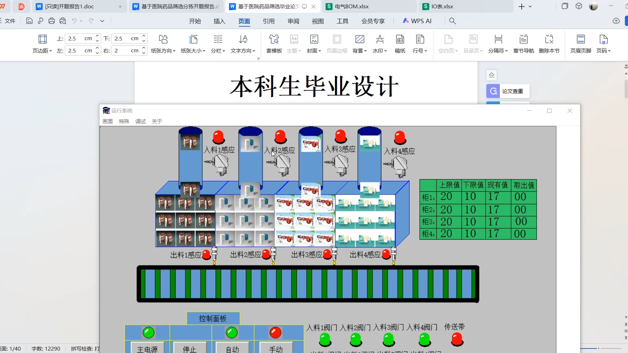The width and height of the screenshot is (628, 353).
Task: Open the 调试 menu in 运行系统 window
Action: point(140,121)
